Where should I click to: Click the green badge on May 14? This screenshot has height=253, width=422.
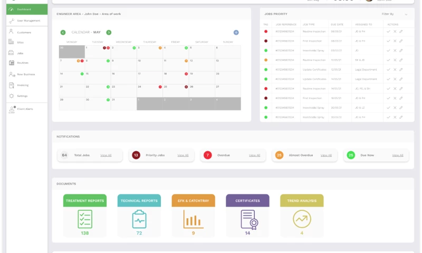(82, 74)
